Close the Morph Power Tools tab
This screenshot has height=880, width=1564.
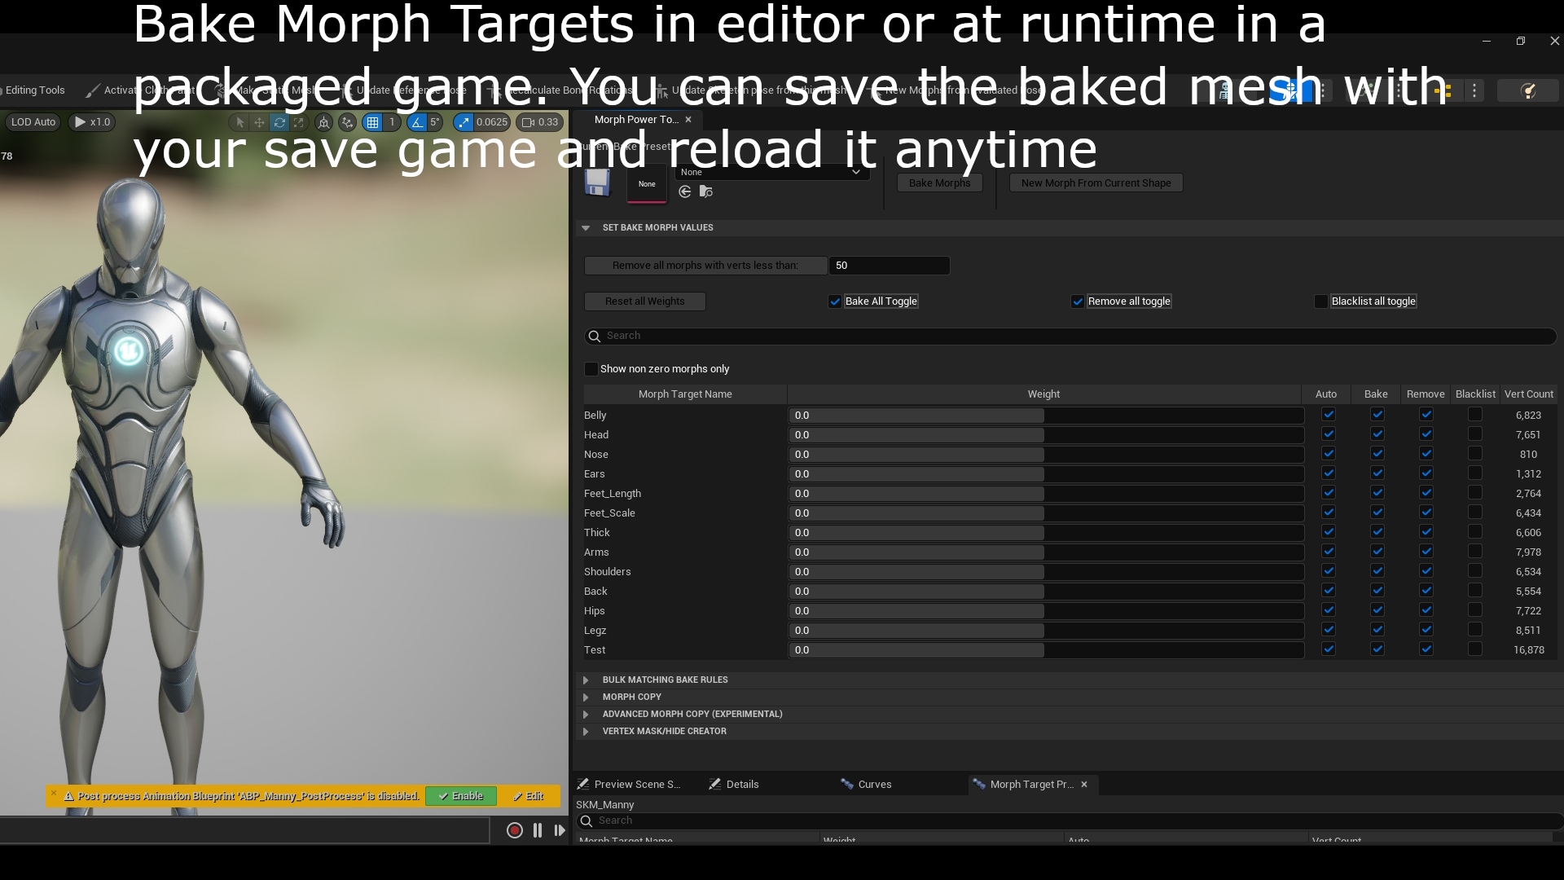click(x=688, y=120)
